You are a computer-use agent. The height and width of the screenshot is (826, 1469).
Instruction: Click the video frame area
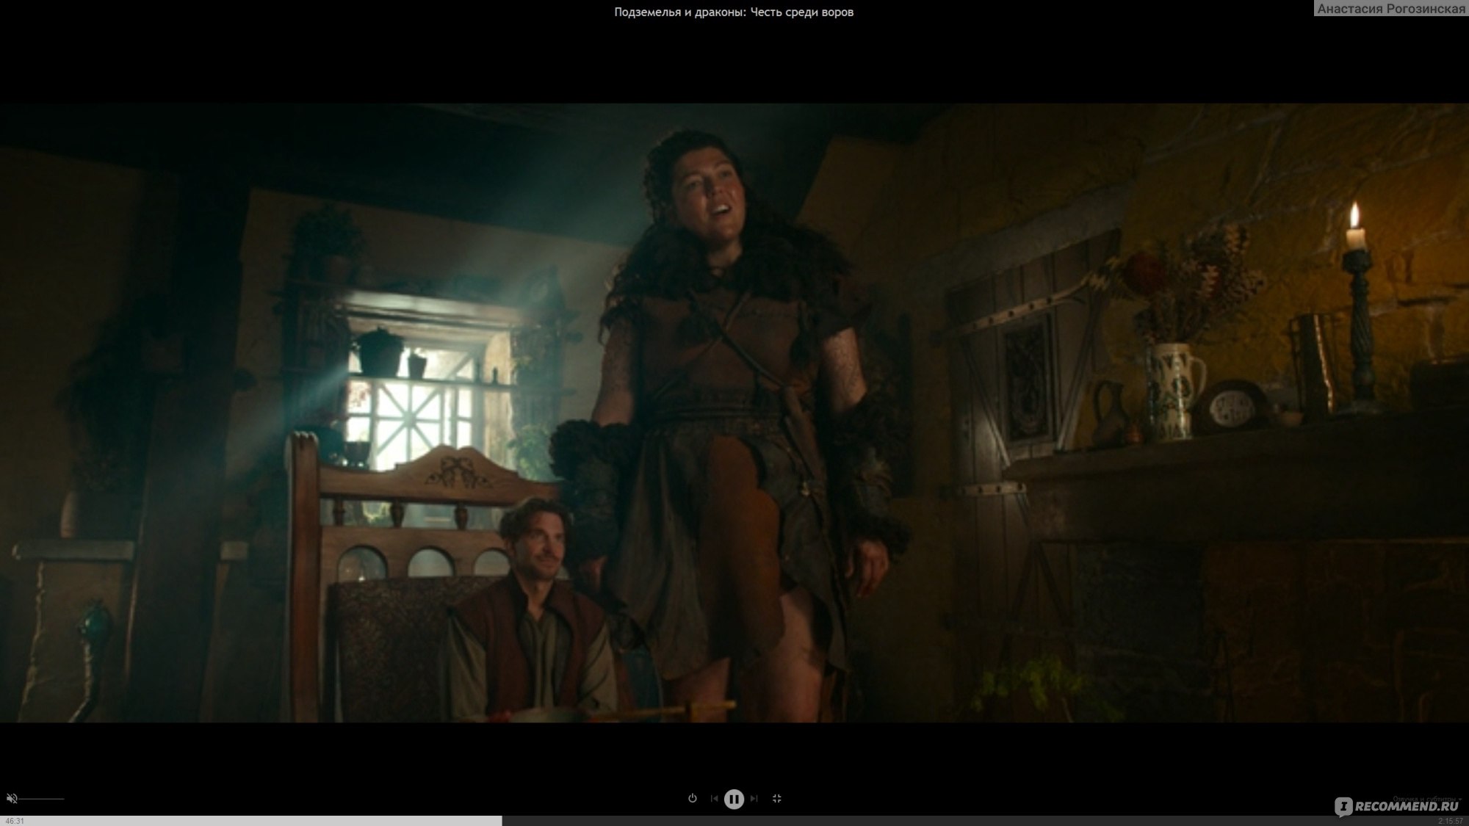734,413
